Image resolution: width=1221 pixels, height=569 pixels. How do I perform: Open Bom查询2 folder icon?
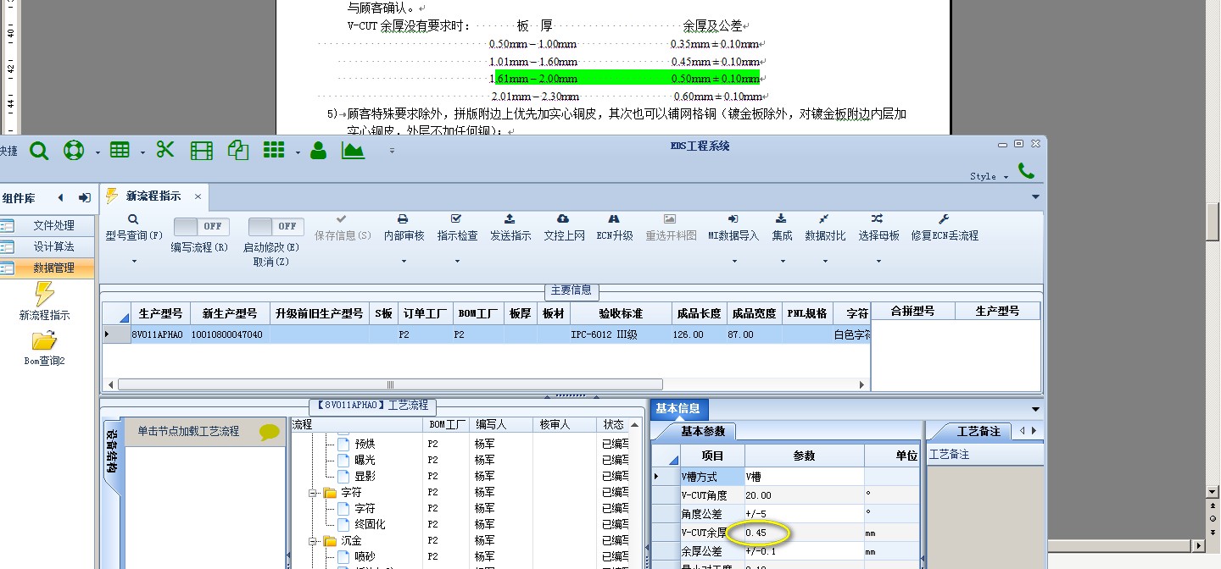point(44,340)
